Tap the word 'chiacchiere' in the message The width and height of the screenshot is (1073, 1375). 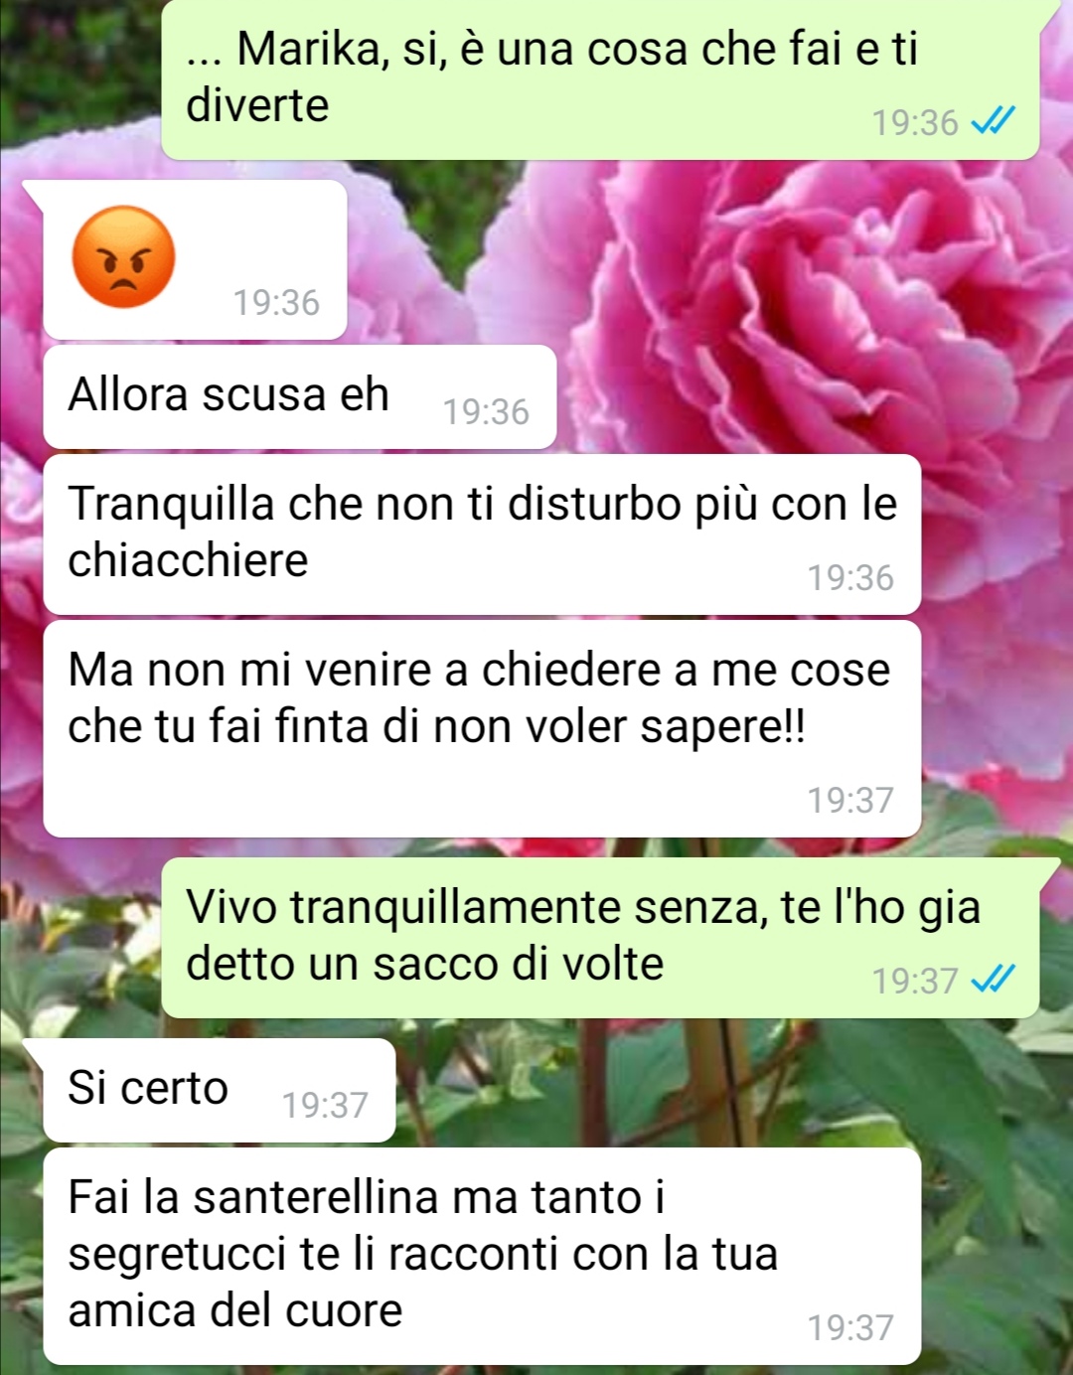[188, 560]
